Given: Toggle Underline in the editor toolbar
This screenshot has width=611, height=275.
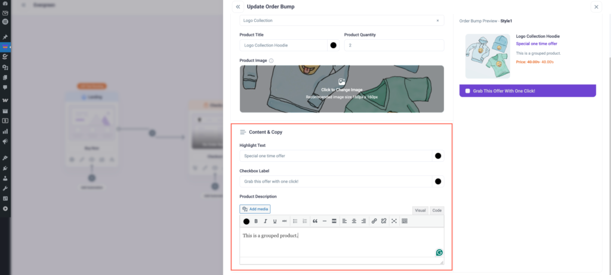Looking at the screenshot, I should click(x=274, y=221).
